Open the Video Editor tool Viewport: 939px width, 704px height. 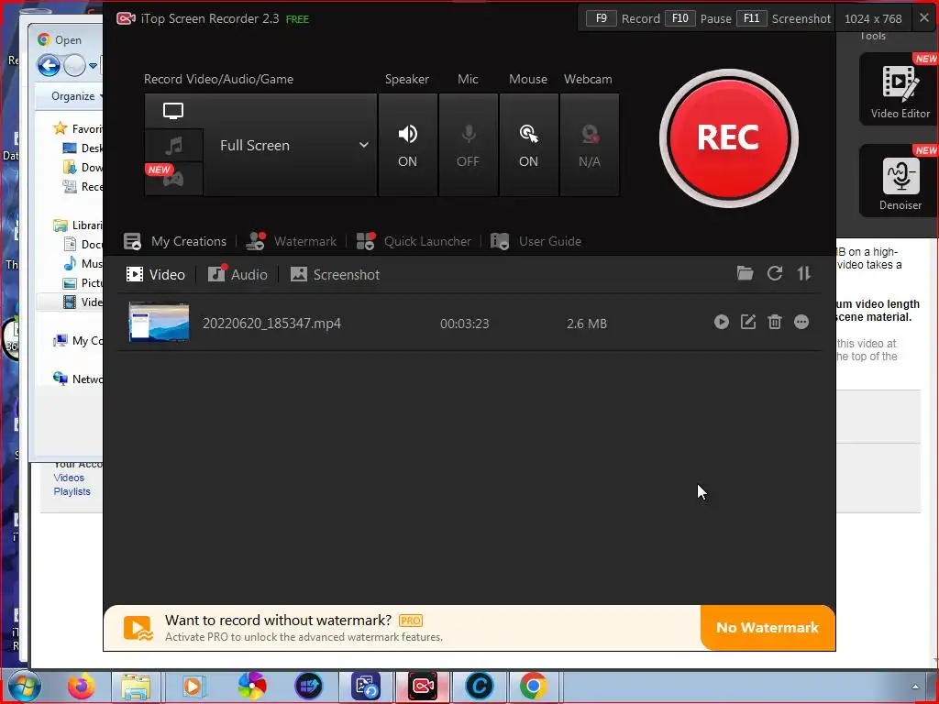click(x=900, y=89)
